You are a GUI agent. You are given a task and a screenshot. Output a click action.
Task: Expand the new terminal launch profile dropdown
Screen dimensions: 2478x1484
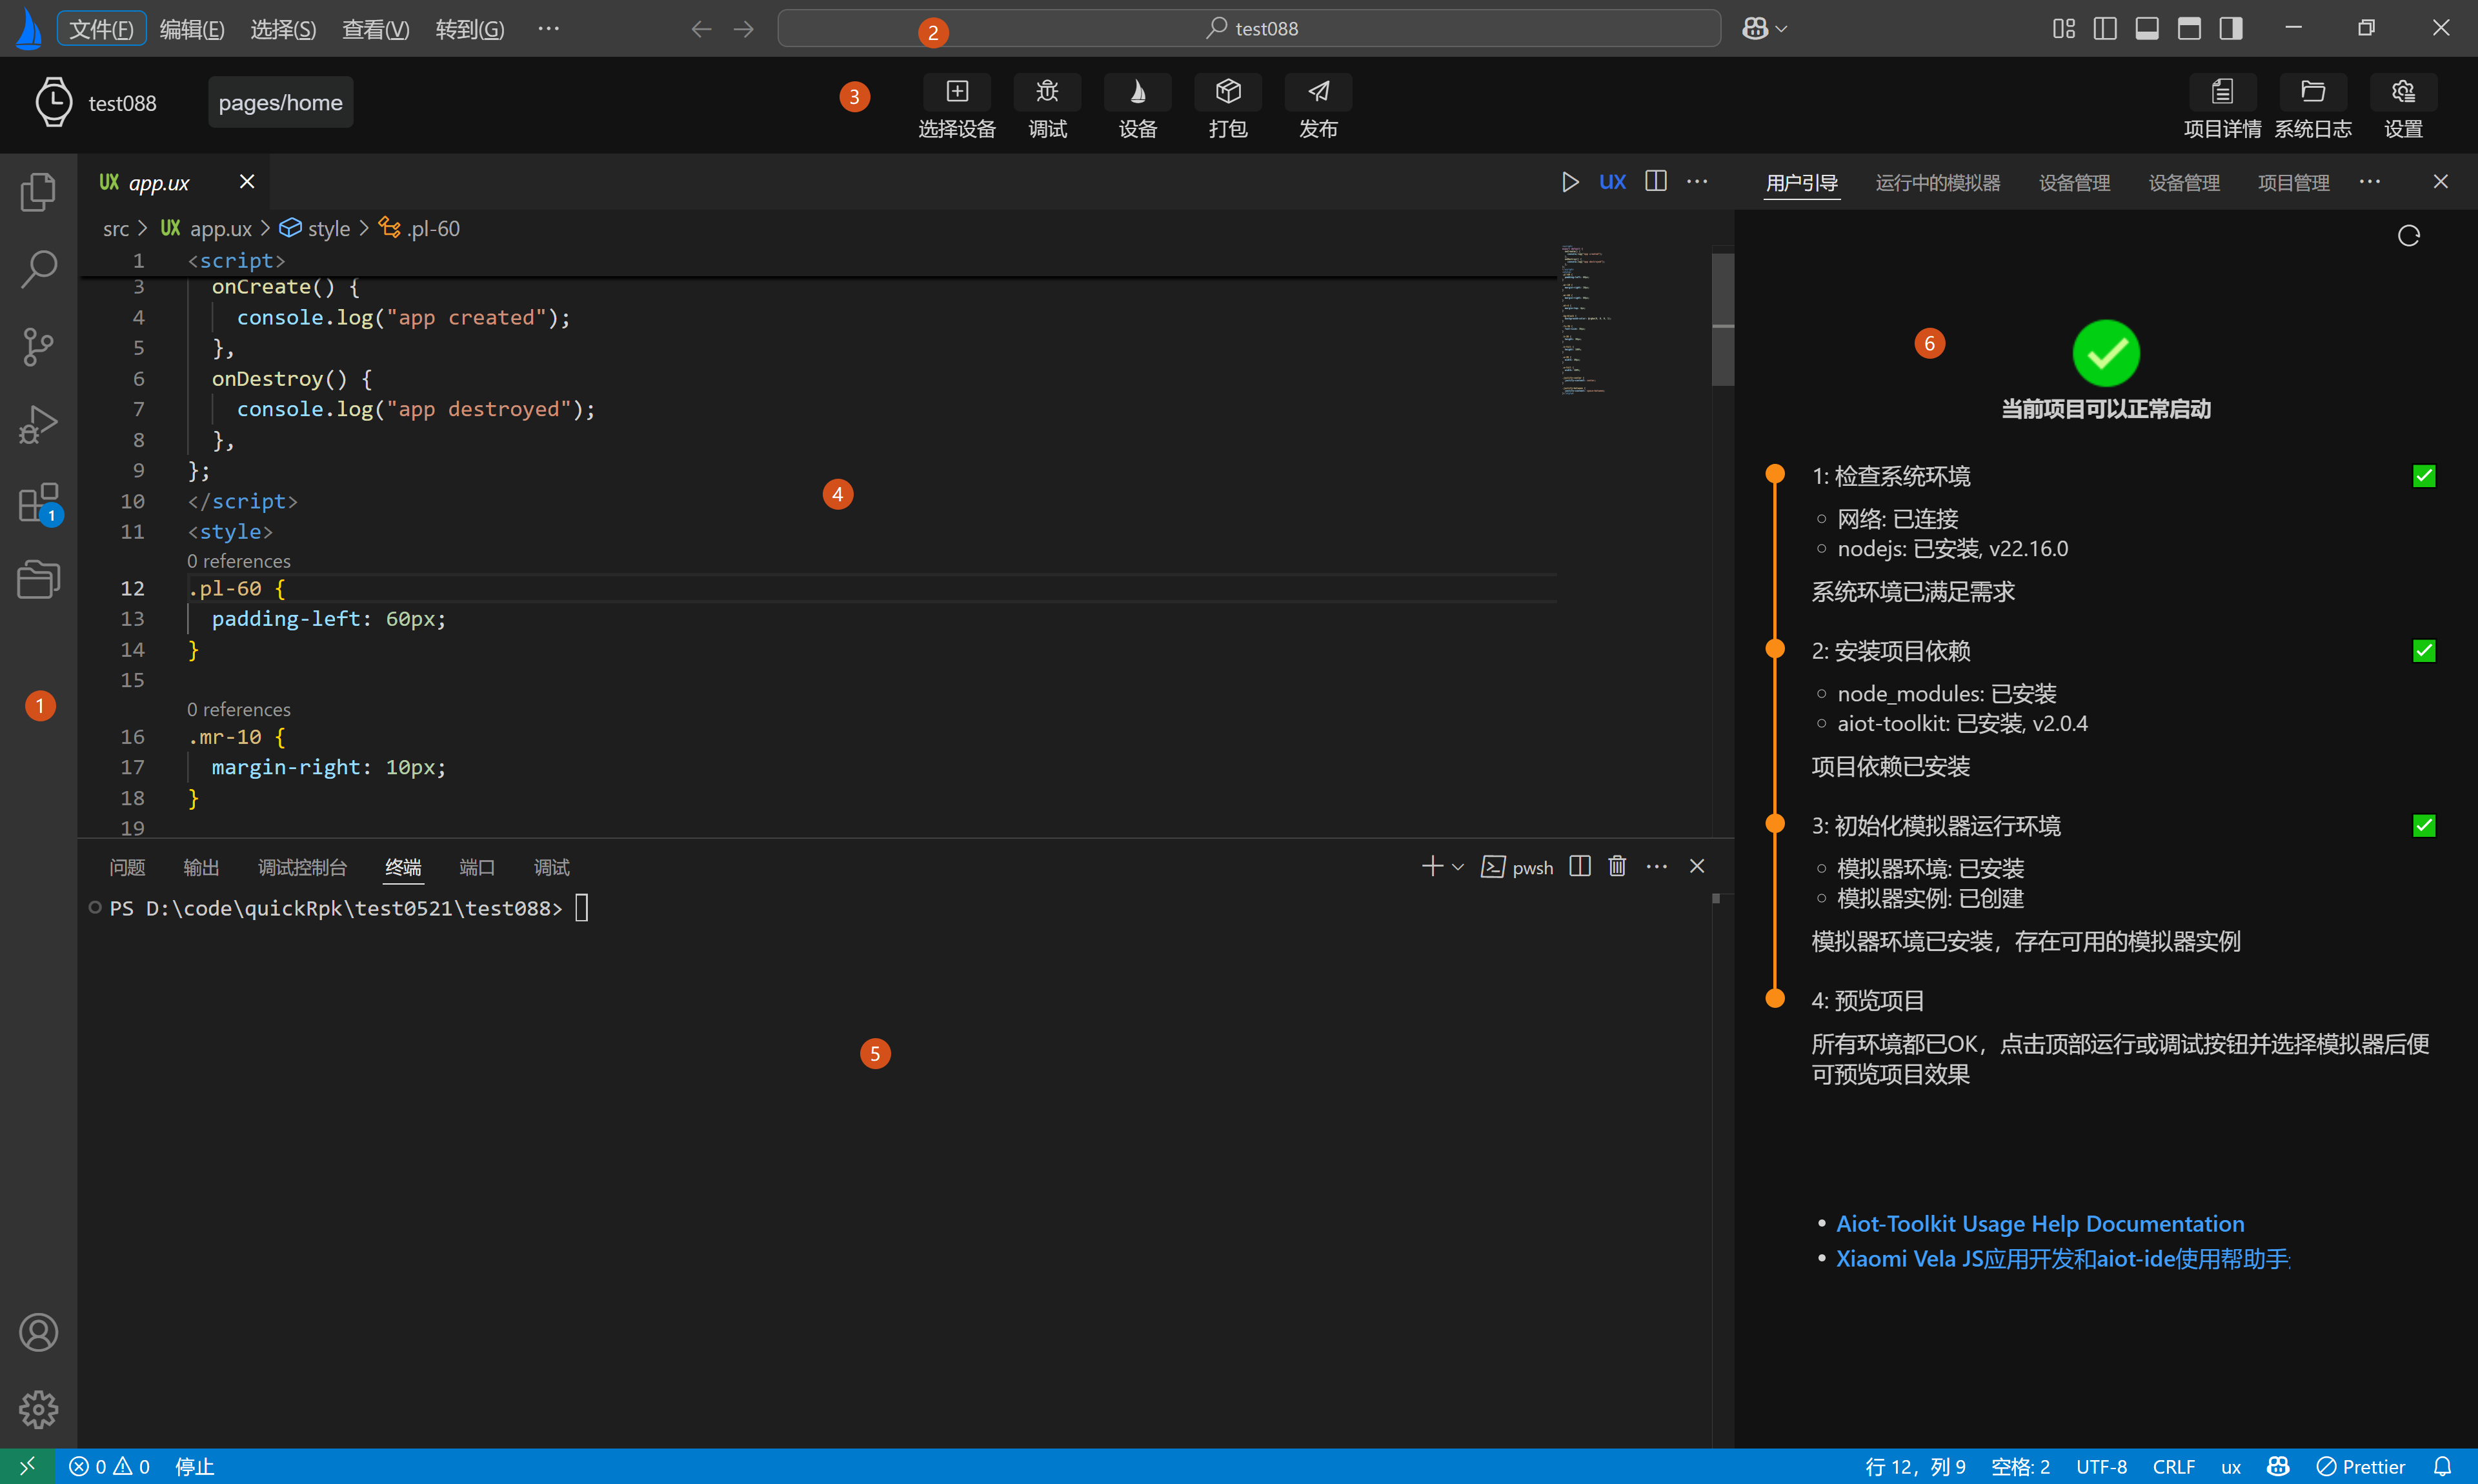[x=1458, y=867]
